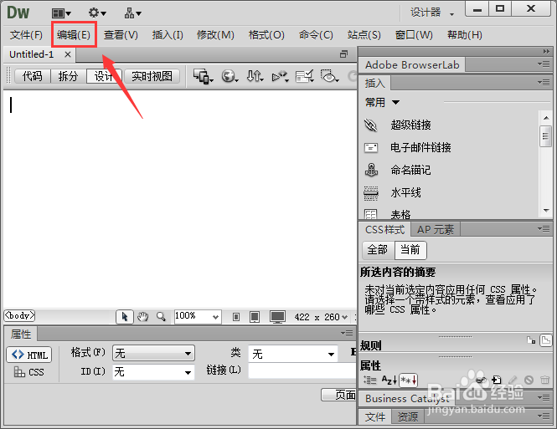This screenshot has height=429, width=557.
Task: Open the 查看 menu
Action: click(121, 35)
